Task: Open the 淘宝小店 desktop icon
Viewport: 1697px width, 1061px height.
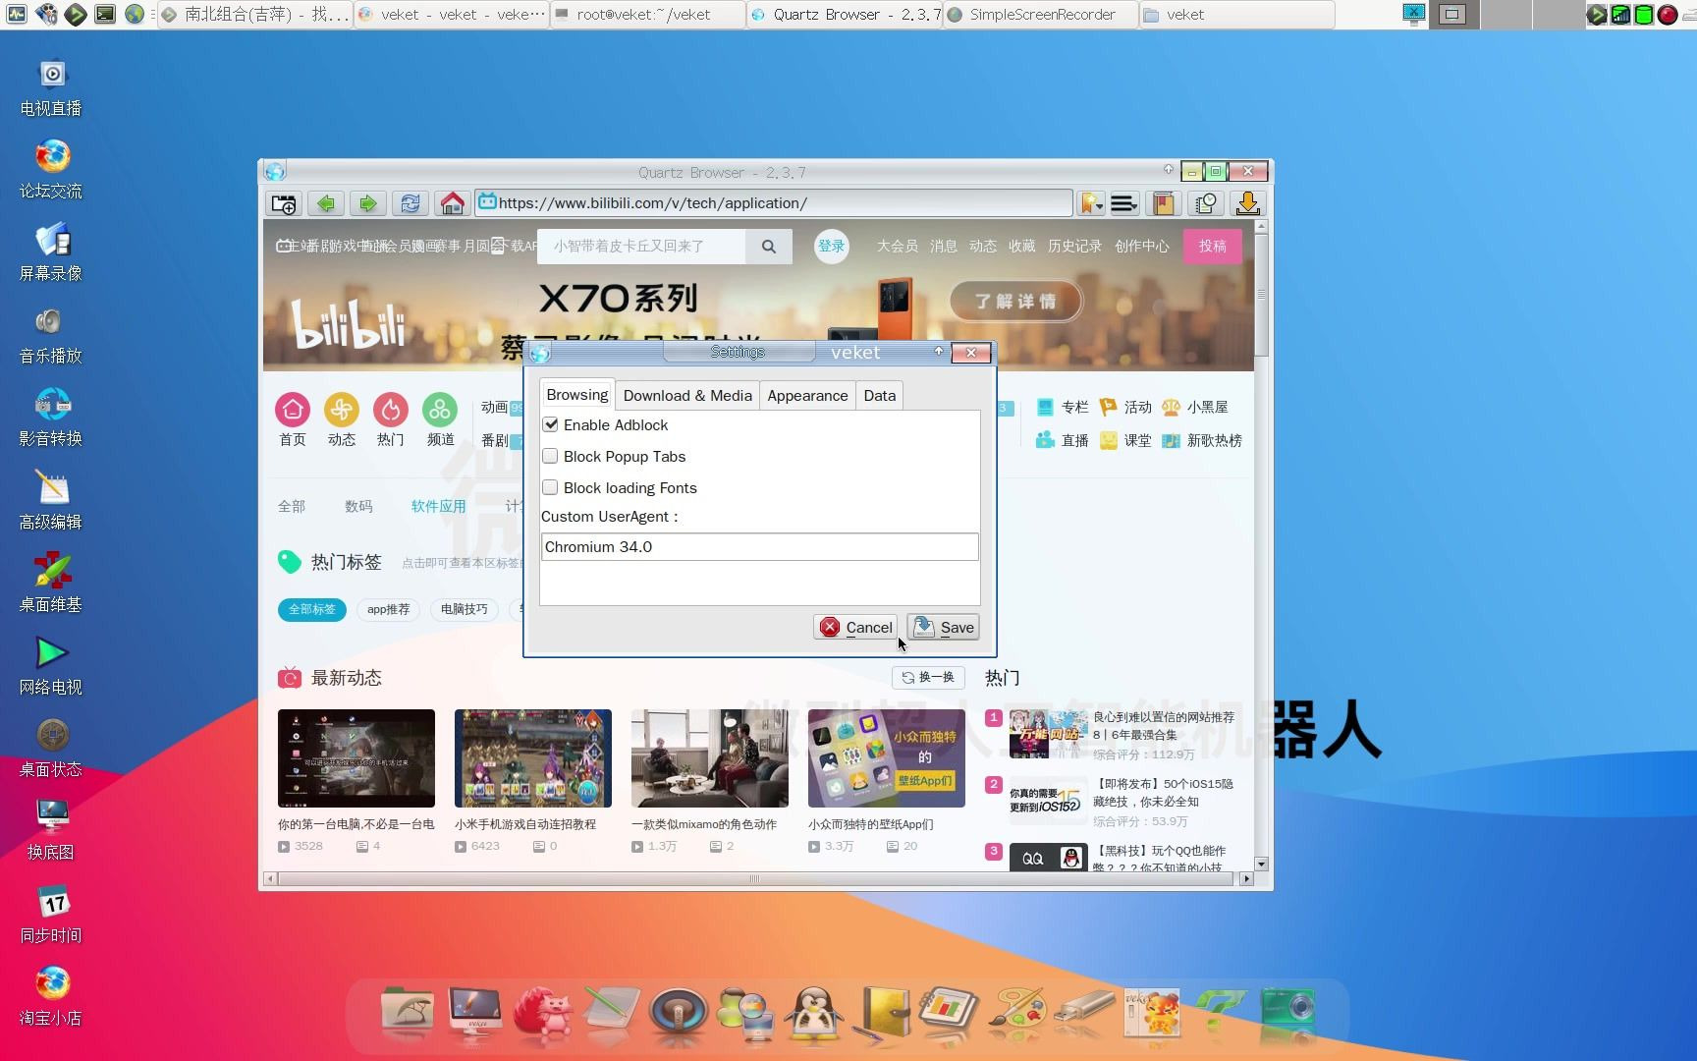Action: (x=51, y=997)
